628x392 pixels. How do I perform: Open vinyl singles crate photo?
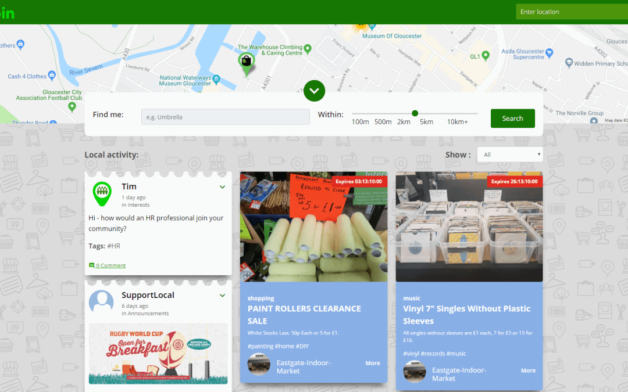pos(469,227)
